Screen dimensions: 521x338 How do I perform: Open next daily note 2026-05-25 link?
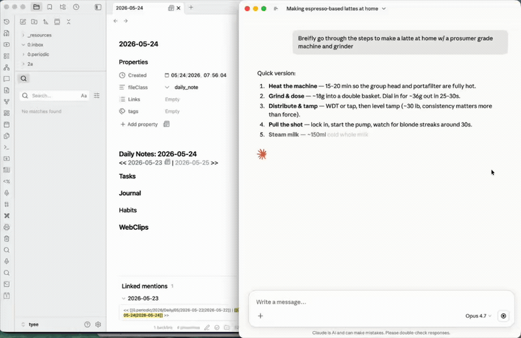pyautogui.click(x=192, y=163)
